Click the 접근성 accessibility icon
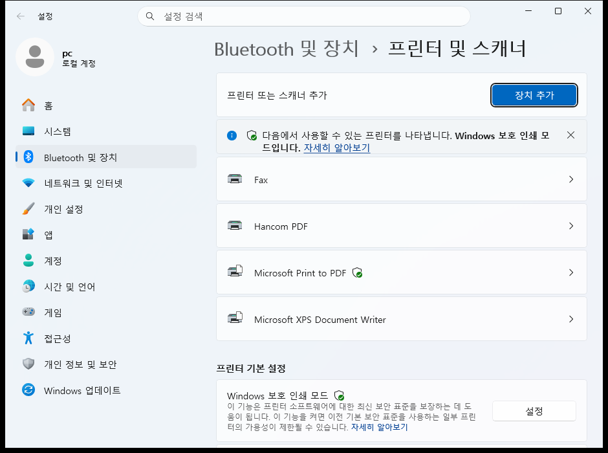 (28, 338)
